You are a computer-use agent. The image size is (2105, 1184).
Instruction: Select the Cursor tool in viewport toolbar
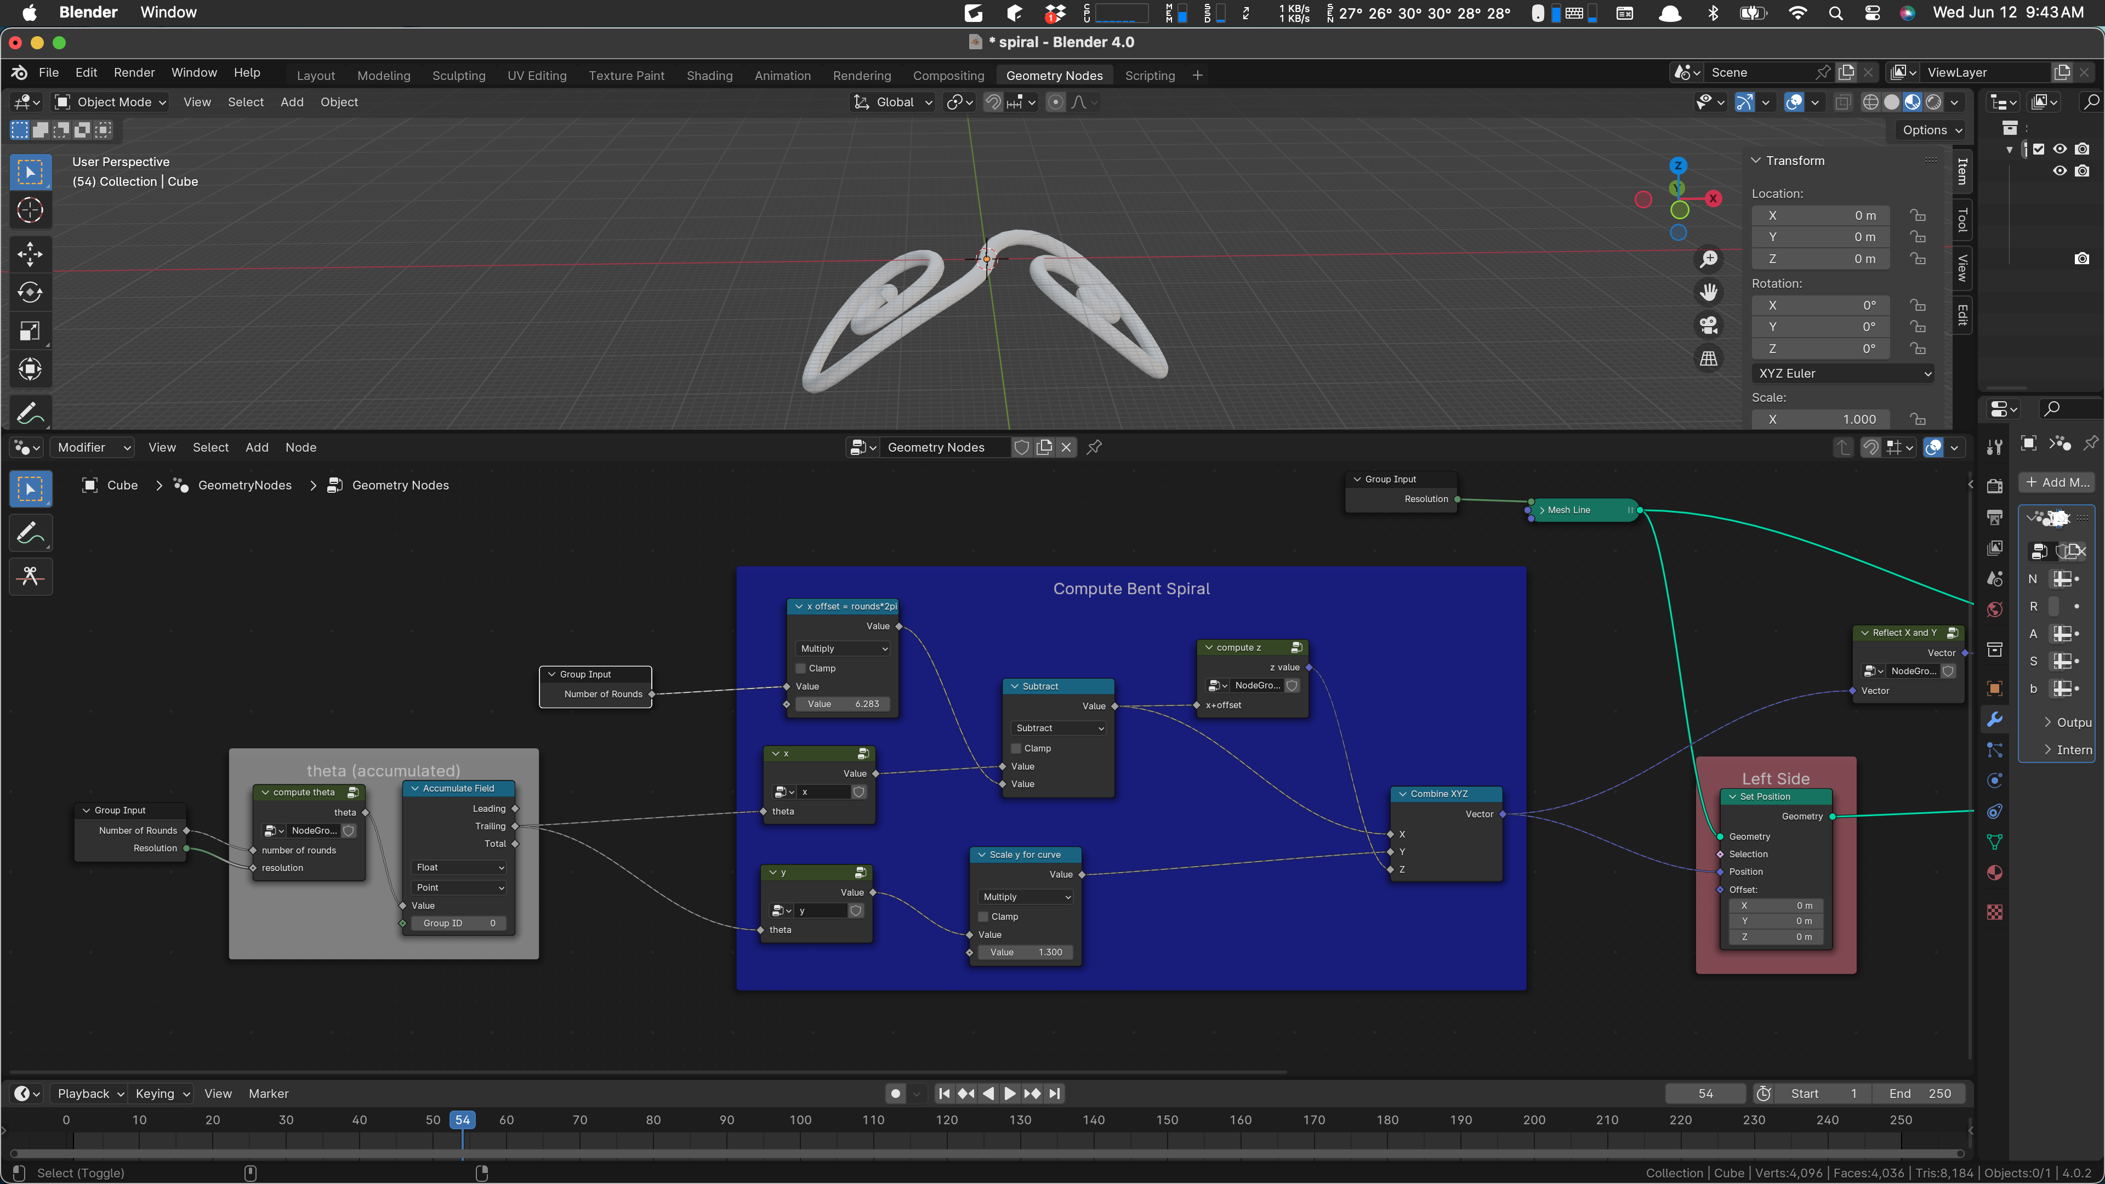tap(30, 211)
